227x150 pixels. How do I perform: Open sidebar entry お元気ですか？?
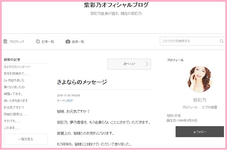point(14,107)
